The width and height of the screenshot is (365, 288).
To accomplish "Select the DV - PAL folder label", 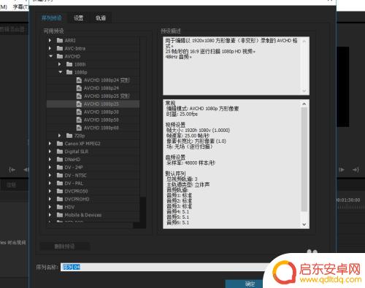I will tap(74, 183).
